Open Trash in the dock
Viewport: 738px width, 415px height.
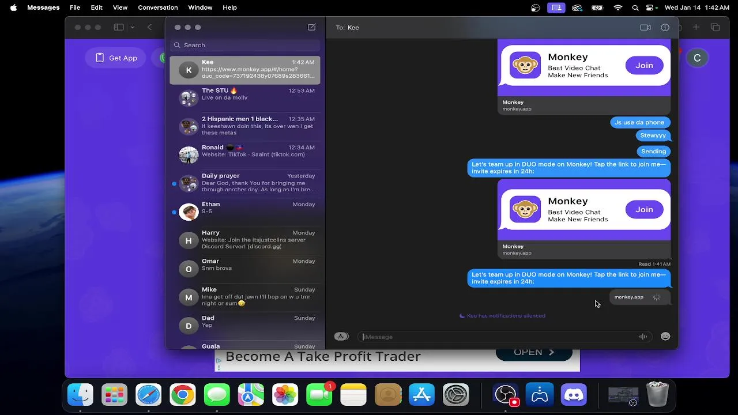pyautogui.click(x=657, y=395)
